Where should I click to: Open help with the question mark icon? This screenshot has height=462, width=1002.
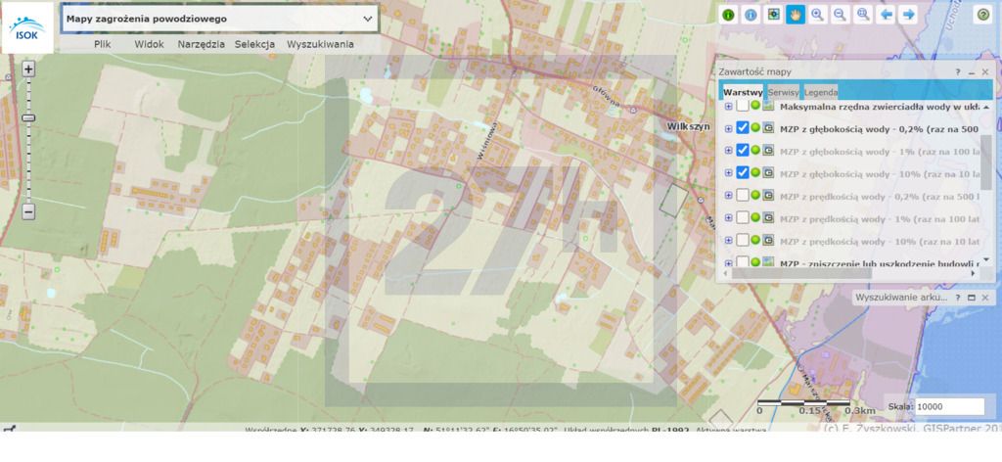pyautogui.click(x=982, y=15)
